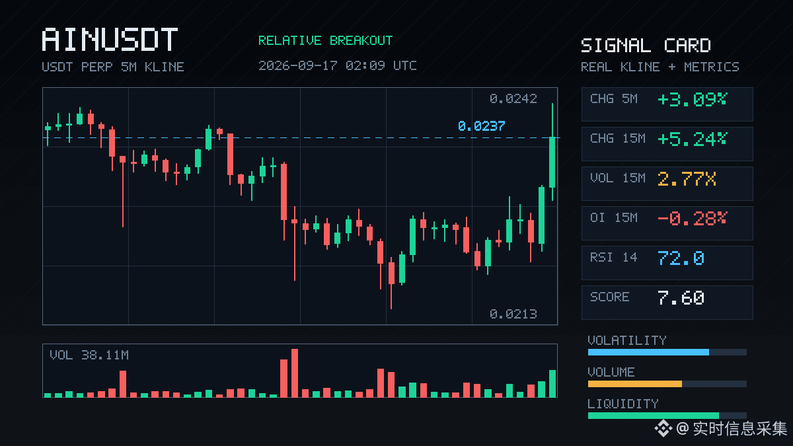Click the 0.0237 current price label
Viewport: 793px width, 446px height.
pyautogui.click(x=481, y=126)
